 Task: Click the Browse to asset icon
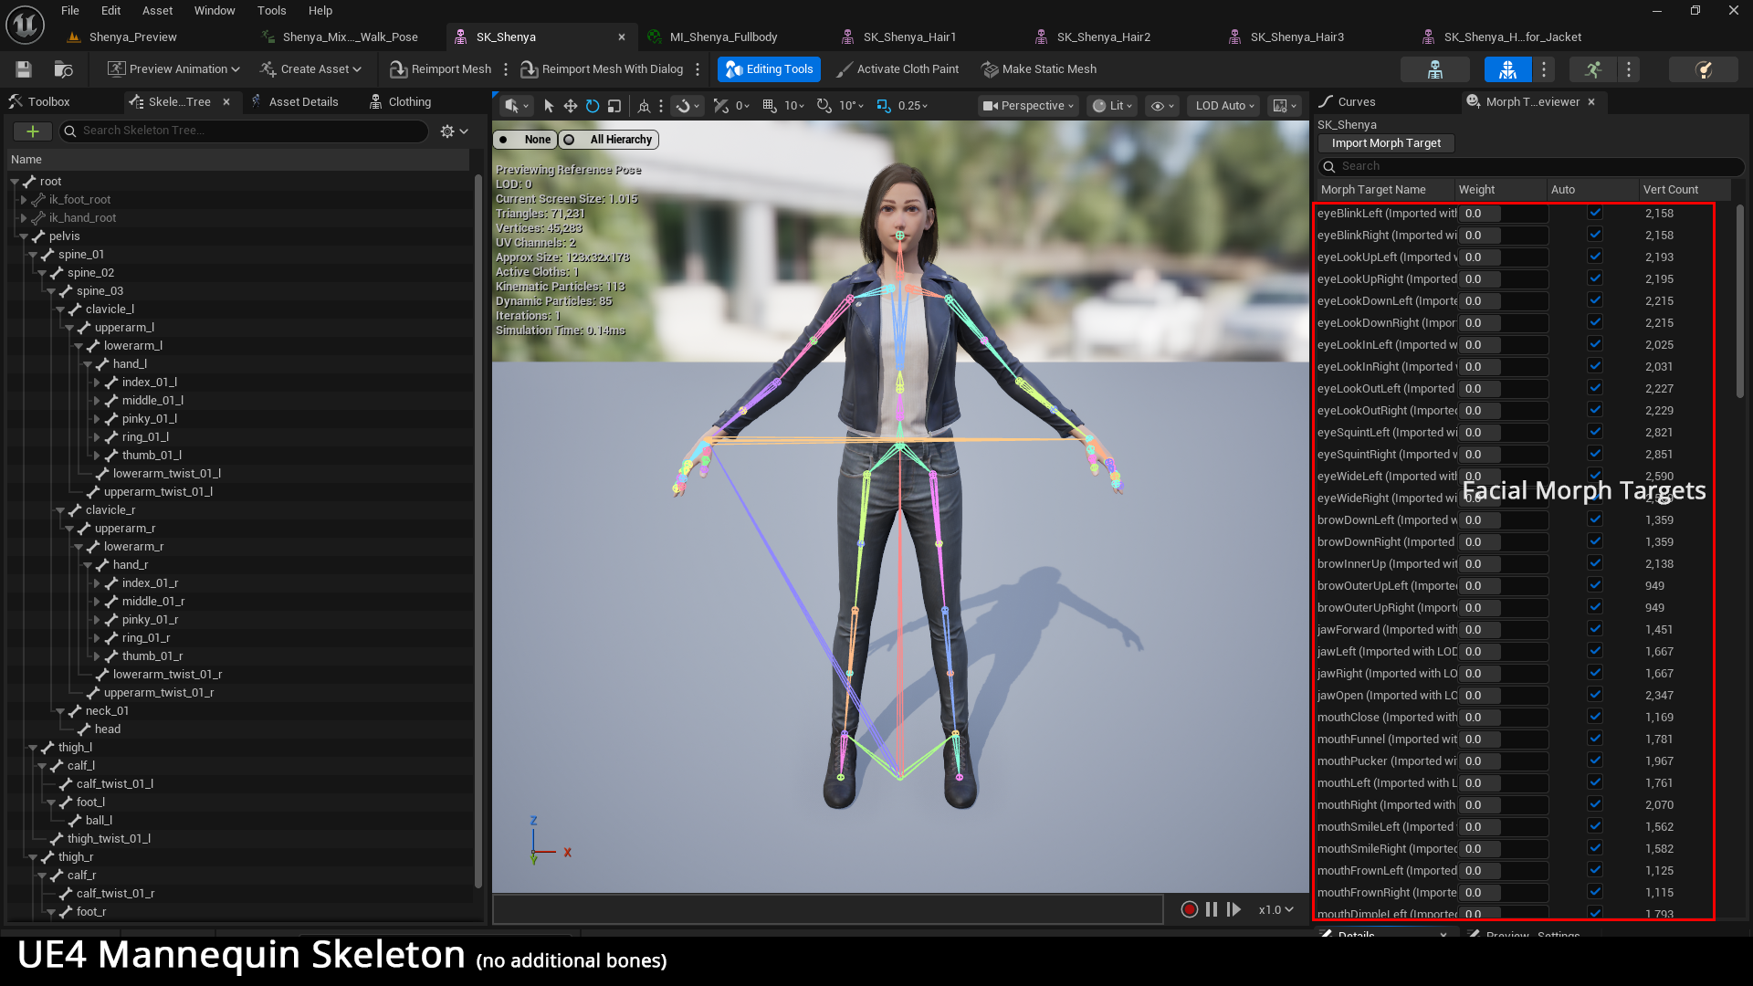63,69
